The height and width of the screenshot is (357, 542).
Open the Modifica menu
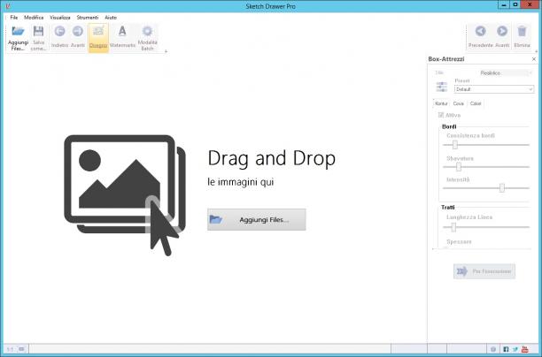34,18
